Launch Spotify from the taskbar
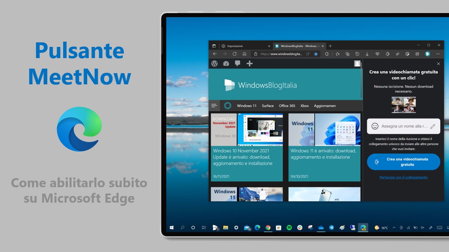The image size is (449, 252). pos(289,227)
